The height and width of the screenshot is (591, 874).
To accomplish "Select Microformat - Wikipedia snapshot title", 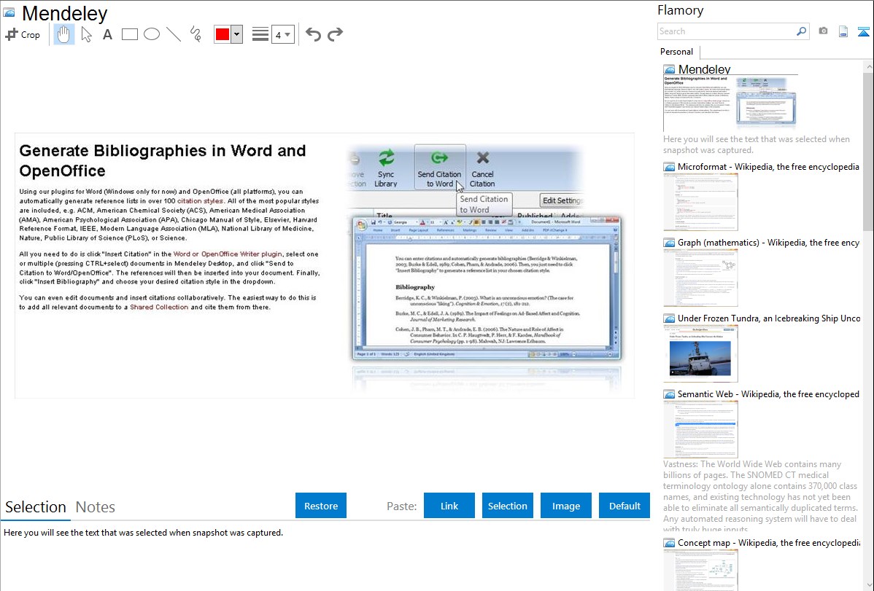I will coord(768,167).
